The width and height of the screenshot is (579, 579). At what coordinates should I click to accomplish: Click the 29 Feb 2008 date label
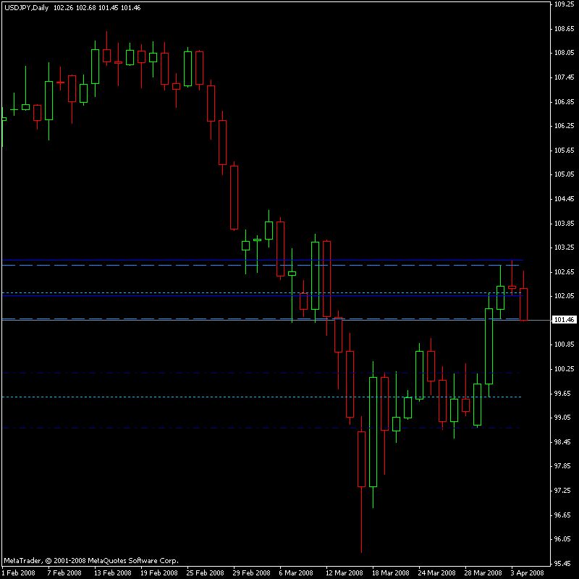click(x=251, y=573)
